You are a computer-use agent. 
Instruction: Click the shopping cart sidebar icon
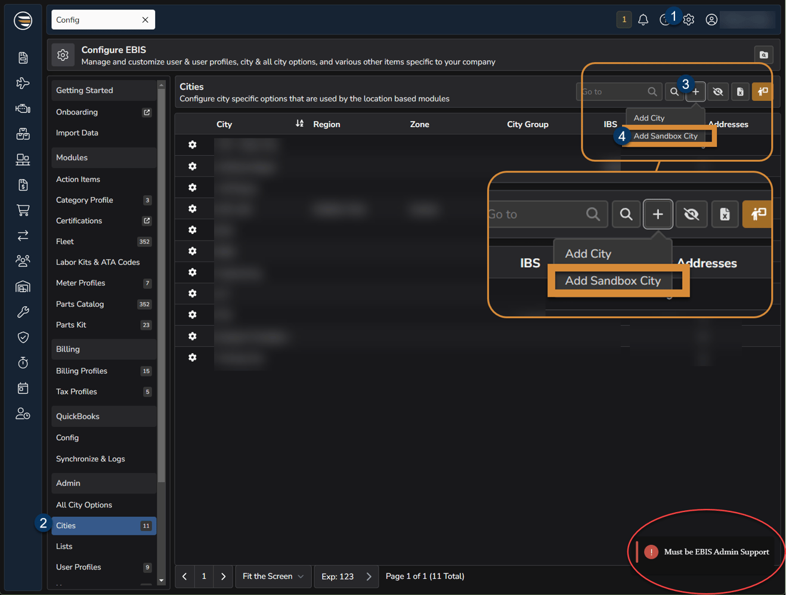[x=23, y=210]
